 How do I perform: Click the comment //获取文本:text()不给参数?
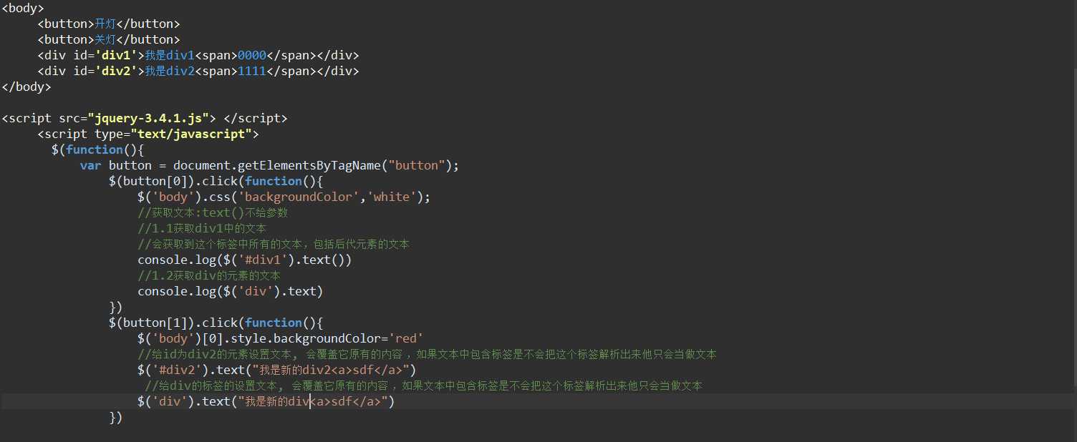213,212
